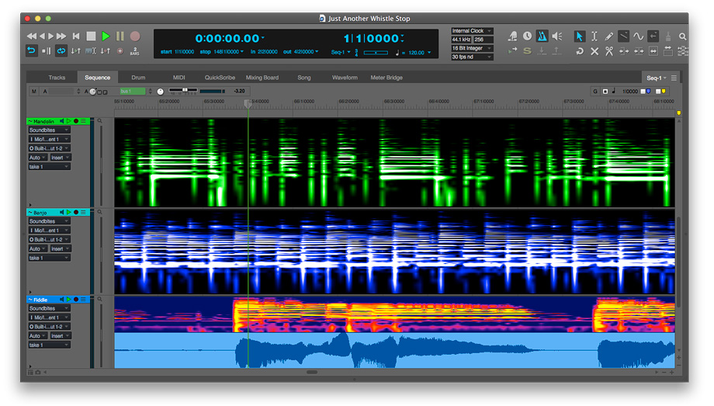The height and width of the screenshot is (406, 714).
Task: Switch to the MIDI tab
Action: tap(179, 78)
